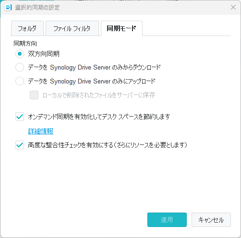
Task: Toggle ローカルで削除されたファイルをサーバーに保存 checkbox
Action: [x=34, y=95]
